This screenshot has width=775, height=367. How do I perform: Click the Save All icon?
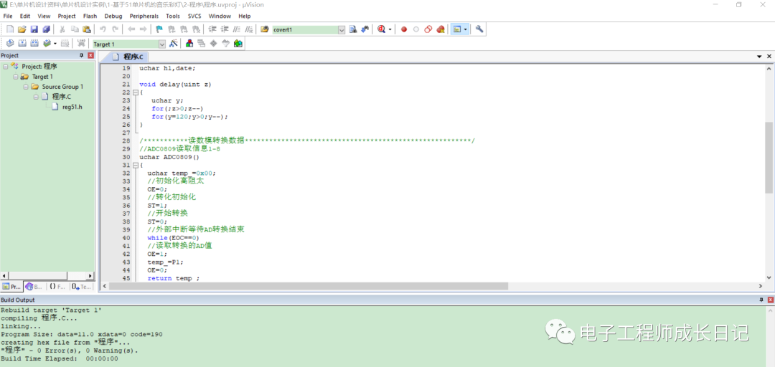[46, 29]
